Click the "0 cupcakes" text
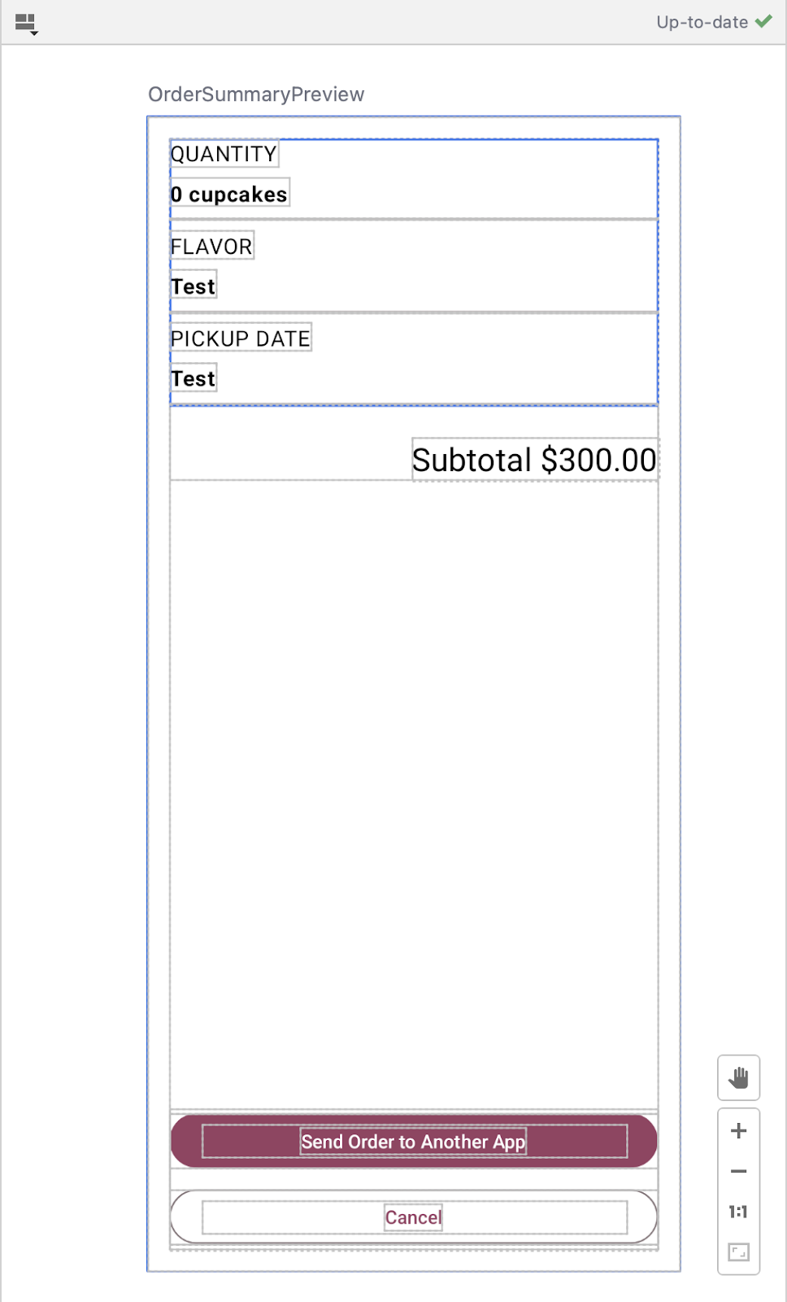 (229, 194)
